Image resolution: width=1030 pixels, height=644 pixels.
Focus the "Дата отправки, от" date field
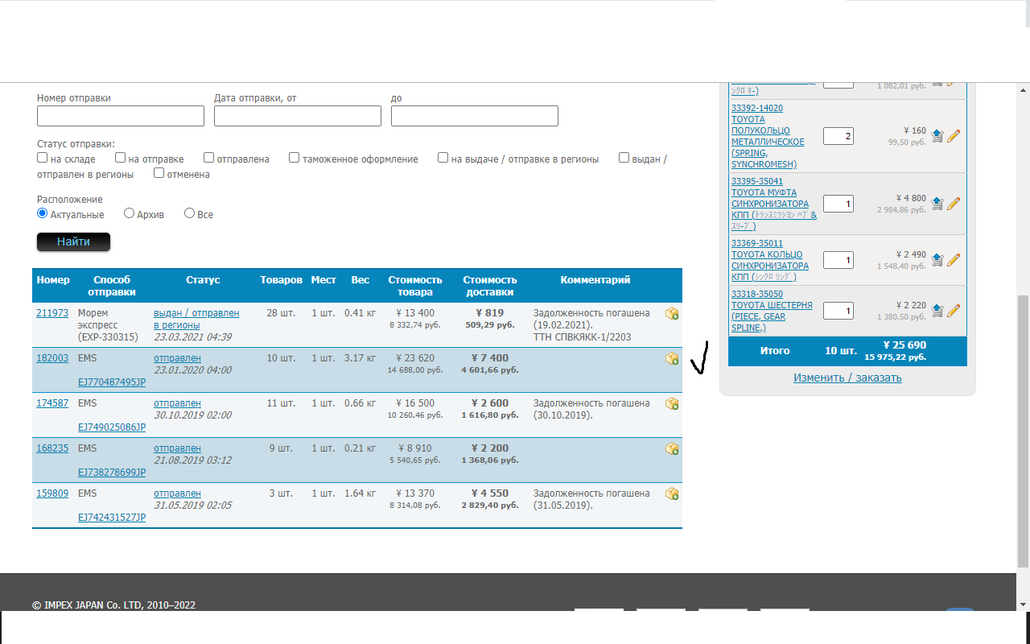point(298,116)
